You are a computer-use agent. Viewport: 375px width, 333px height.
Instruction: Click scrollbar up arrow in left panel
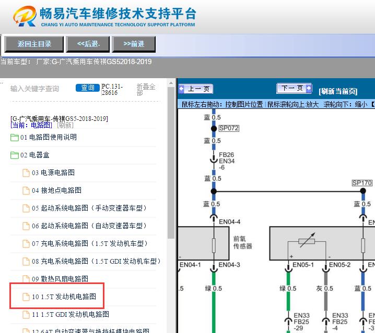click(171, 83)
